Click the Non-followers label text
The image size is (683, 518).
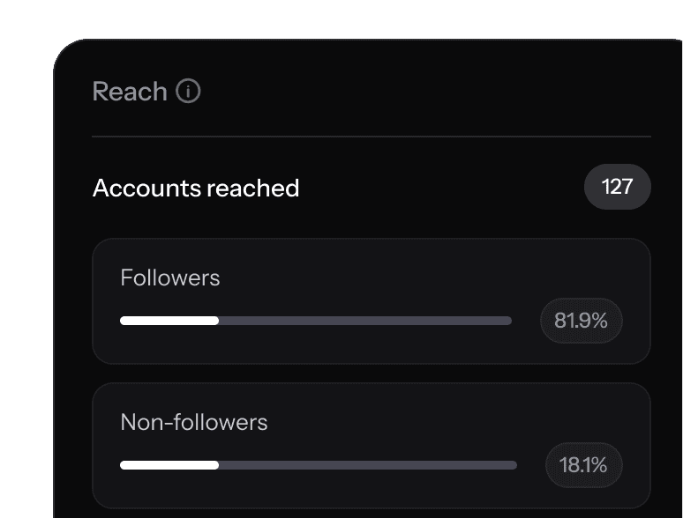pyautogui.click(x=194, y=423)
